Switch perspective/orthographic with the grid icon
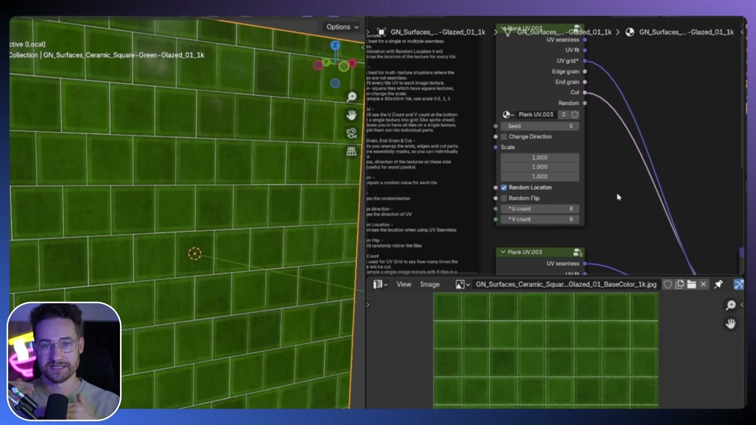Image resolution: width=756 pixels, height=425 pixels. [351, 151]
